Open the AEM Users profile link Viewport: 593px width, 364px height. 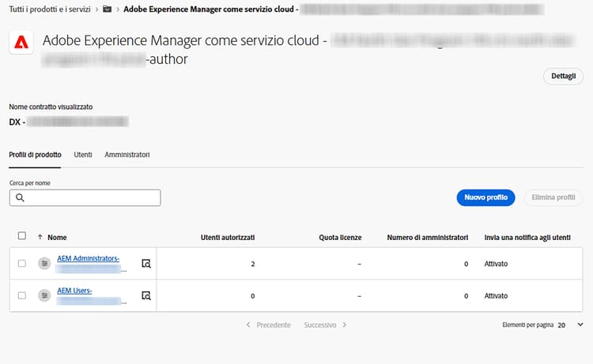(x=74, y=291)
